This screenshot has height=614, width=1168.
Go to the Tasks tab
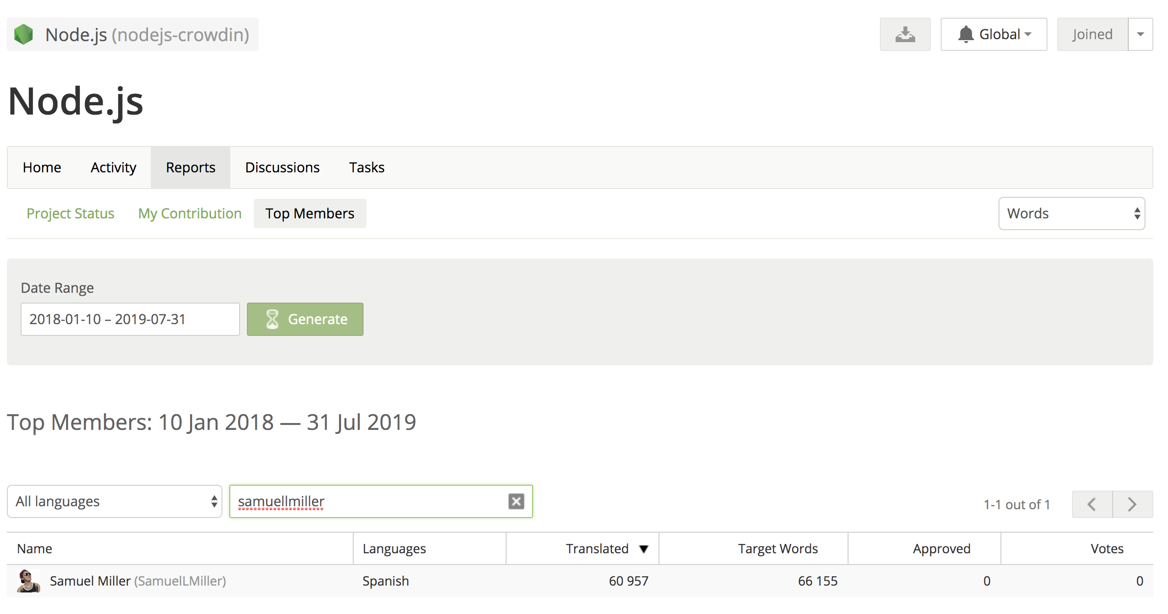tap(366, 167)
